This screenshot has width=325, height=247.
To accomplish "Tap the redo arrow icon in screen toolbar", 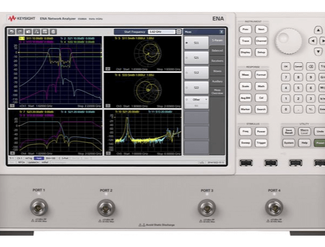I will tap(20, 32).
